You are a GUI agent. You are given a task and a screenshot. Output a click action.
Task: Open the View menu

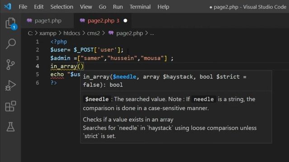(x=86, y=7)
